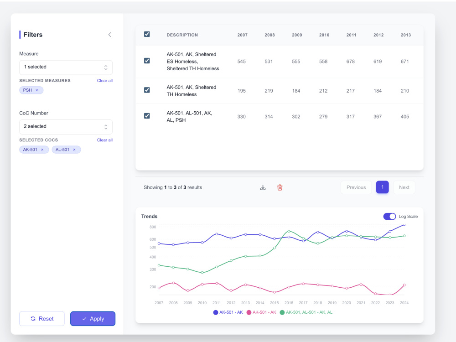This screenshot has width=456, height=342.
Task: Toggle the blue AK-501 - AK legend entry
Action: pos(228,312)
